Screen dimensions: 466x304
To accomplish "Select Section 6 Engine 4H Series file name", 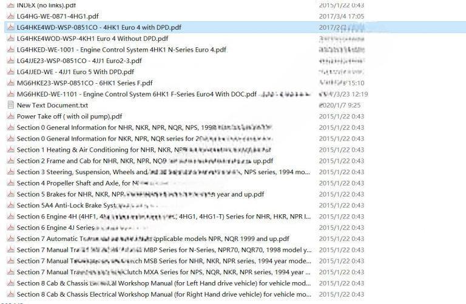I will click(164, 217).
